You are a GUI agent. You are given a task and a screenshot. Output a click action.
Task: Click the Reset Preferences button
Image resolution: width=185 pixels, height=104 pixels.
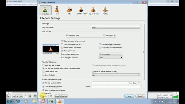(x=61, y=96)
